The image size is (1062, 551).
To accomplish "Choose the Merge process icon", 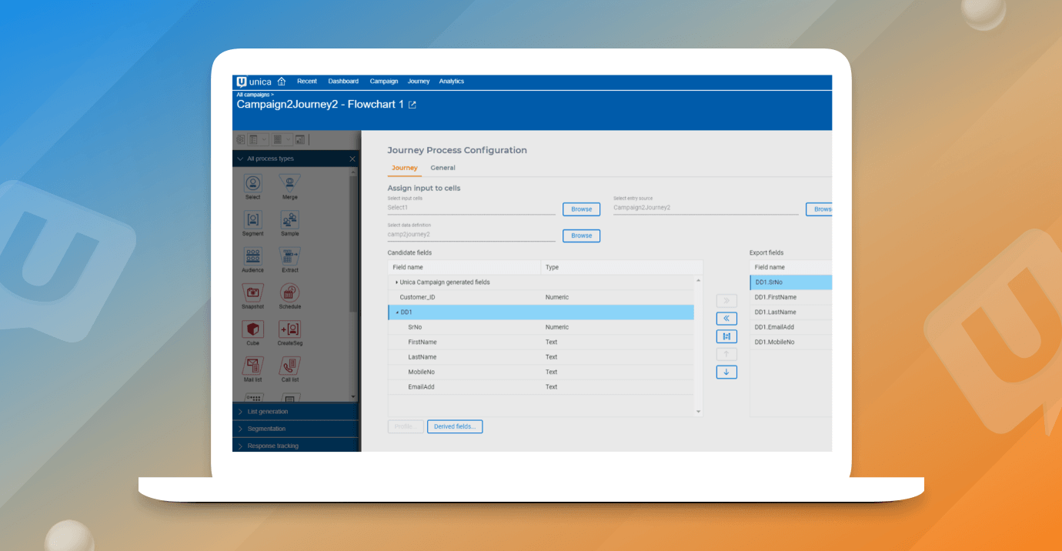I will (x=289, y=183).
